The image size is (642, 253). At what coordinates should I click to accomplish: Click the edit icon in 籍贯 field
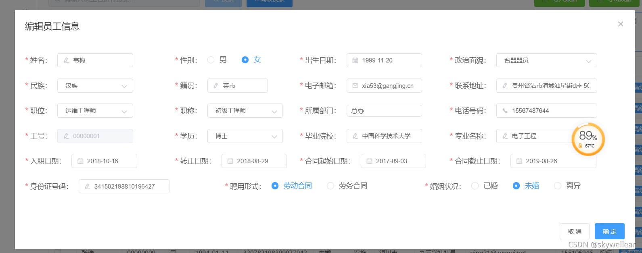pos(216,86)
